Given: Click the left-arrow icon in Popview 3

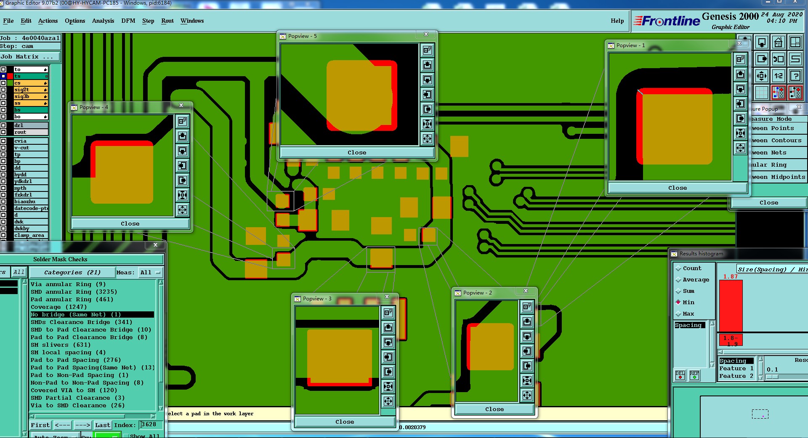Looking at the screenshot, I should point(388,357).
